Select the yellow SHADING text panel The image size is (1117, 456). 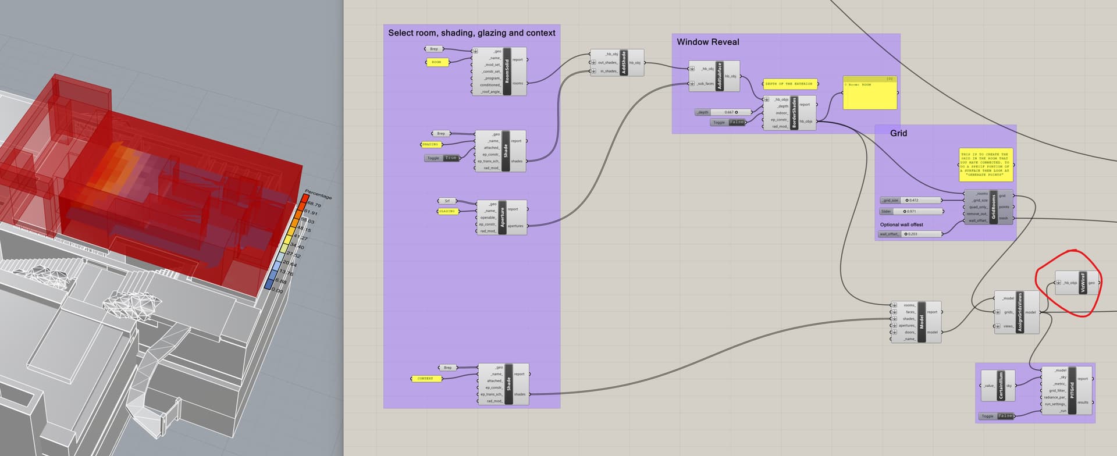point(431,144)
